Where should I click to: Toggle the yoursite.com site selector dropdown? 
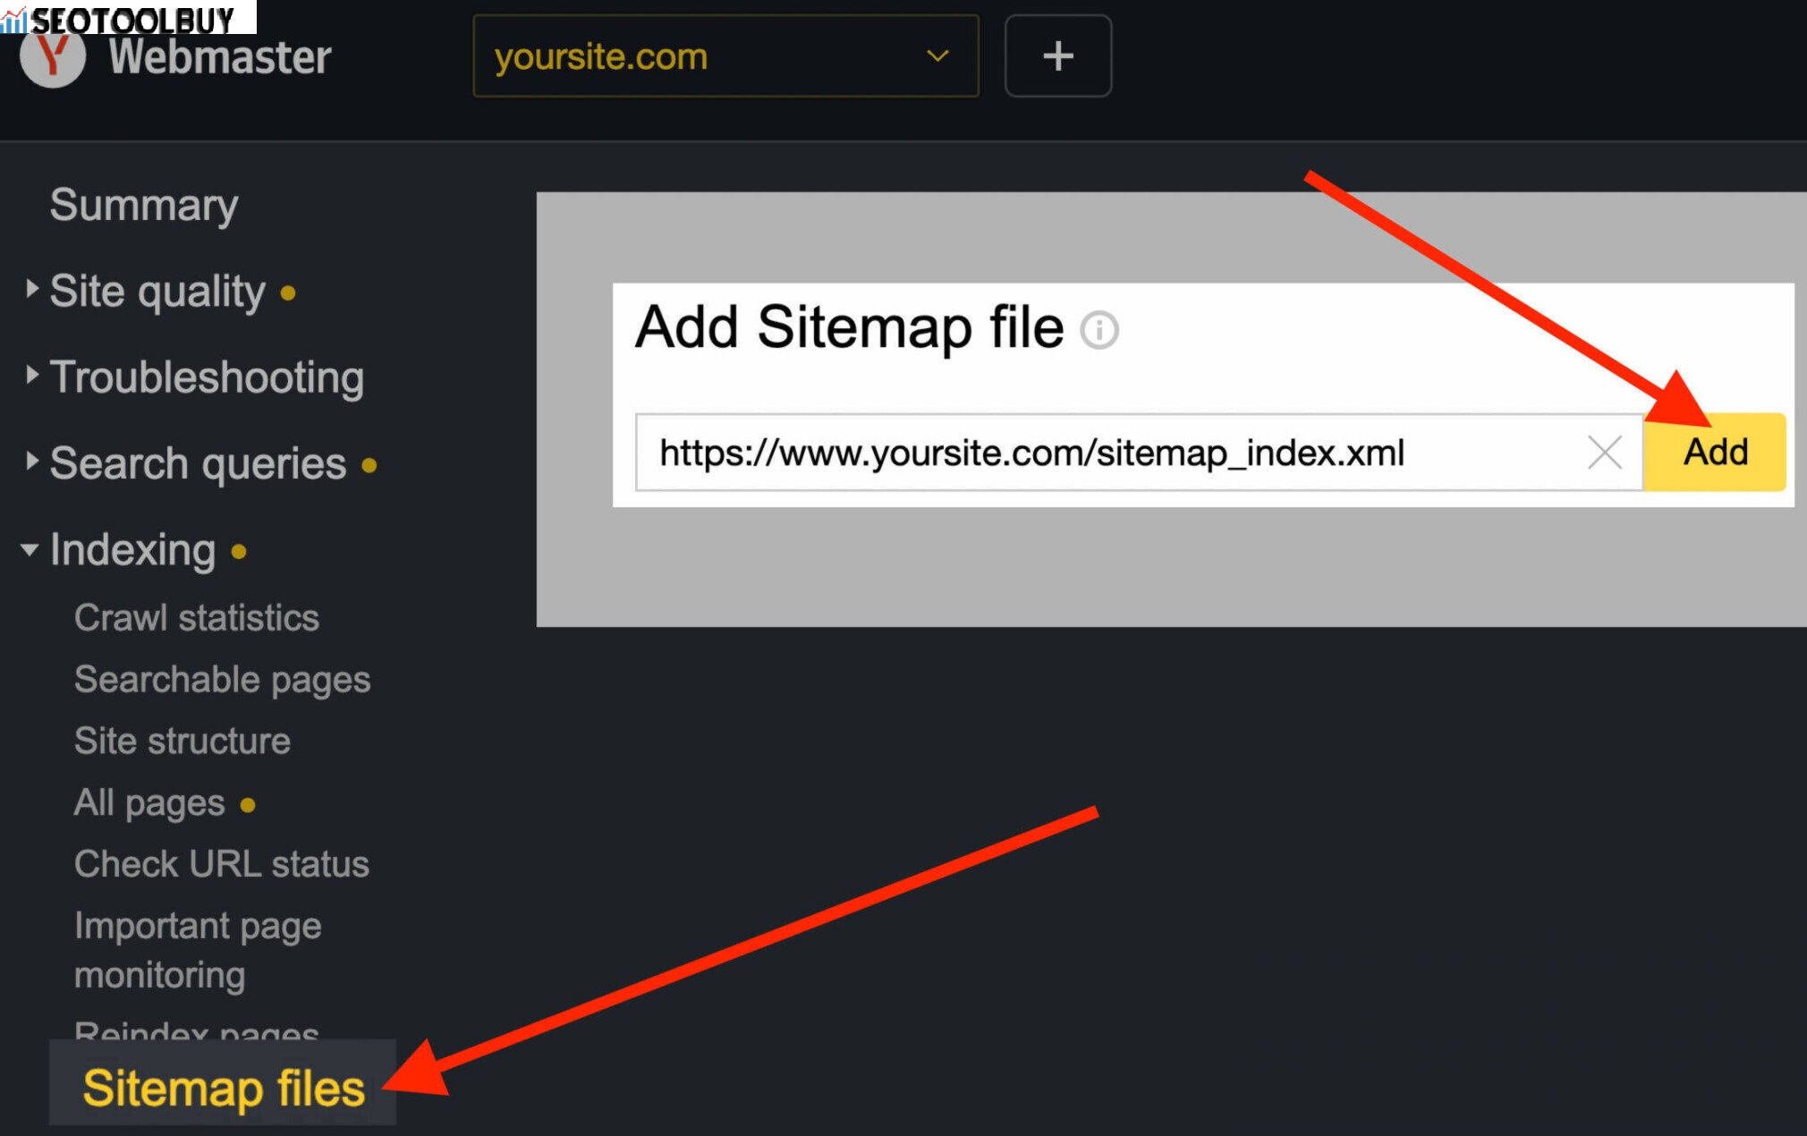(724, 55)
